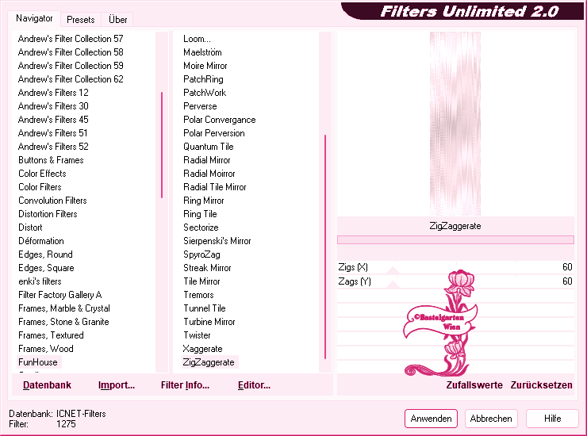Select Andrew's Filters 52
This screenshot has height=436, width=587.
click(x=53, y=147)
